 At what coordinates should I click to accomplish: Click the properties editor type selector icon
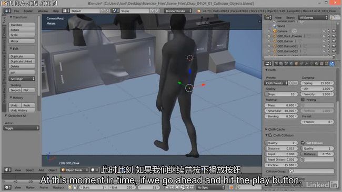point(268,63)
